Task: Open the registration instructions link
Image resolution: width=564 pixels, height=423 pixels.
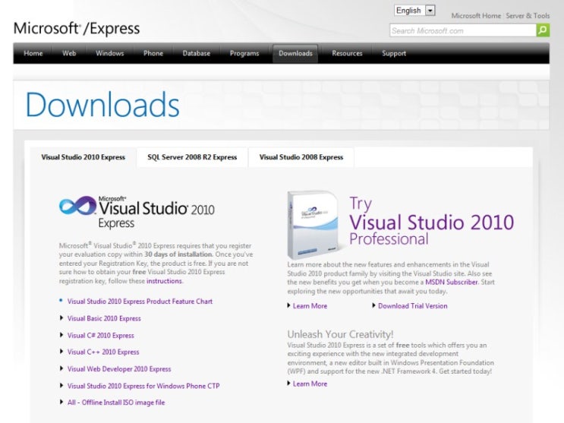Action: (x=164, y=281)
